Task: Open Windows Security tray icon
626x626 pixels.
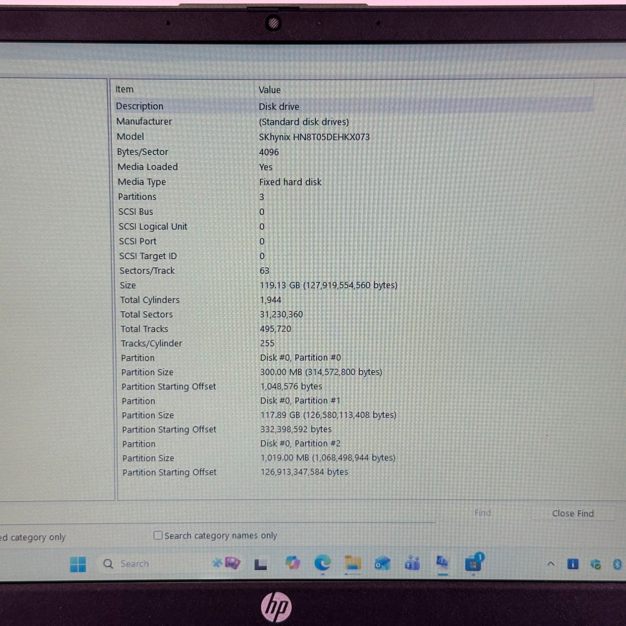Action: coord(596,564)
